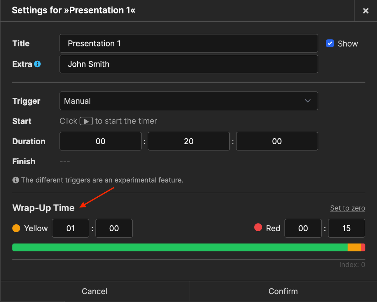377x302 pixels.
Task: Click the info icon before the experimental feature note
Action: tap(15, 180)
